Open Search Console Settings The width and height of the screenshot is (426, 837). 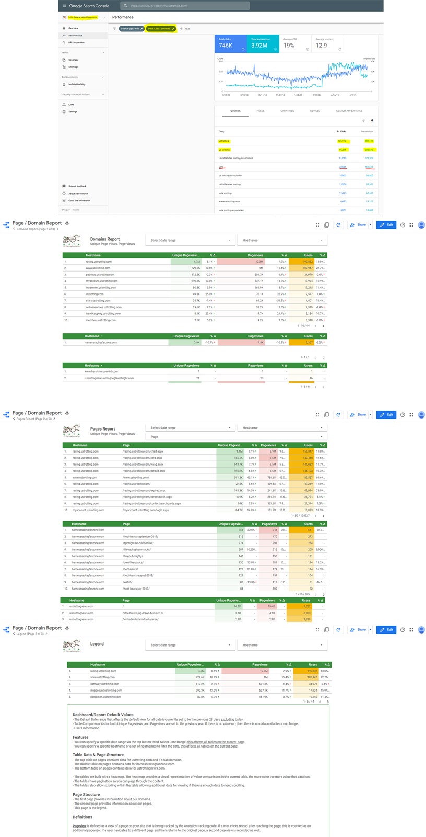point(64,111)
